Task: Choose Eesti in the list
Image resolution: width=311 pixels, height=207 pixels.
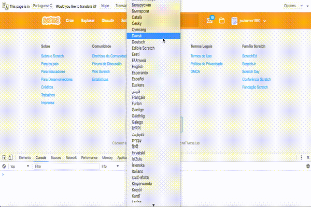Action: 153,54
